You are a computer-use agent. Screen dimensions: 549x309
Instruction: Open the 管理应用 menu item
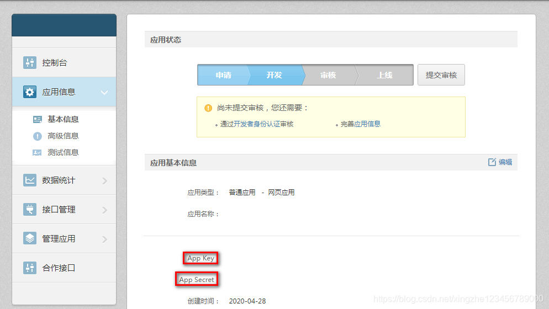[x=64, y=239]
